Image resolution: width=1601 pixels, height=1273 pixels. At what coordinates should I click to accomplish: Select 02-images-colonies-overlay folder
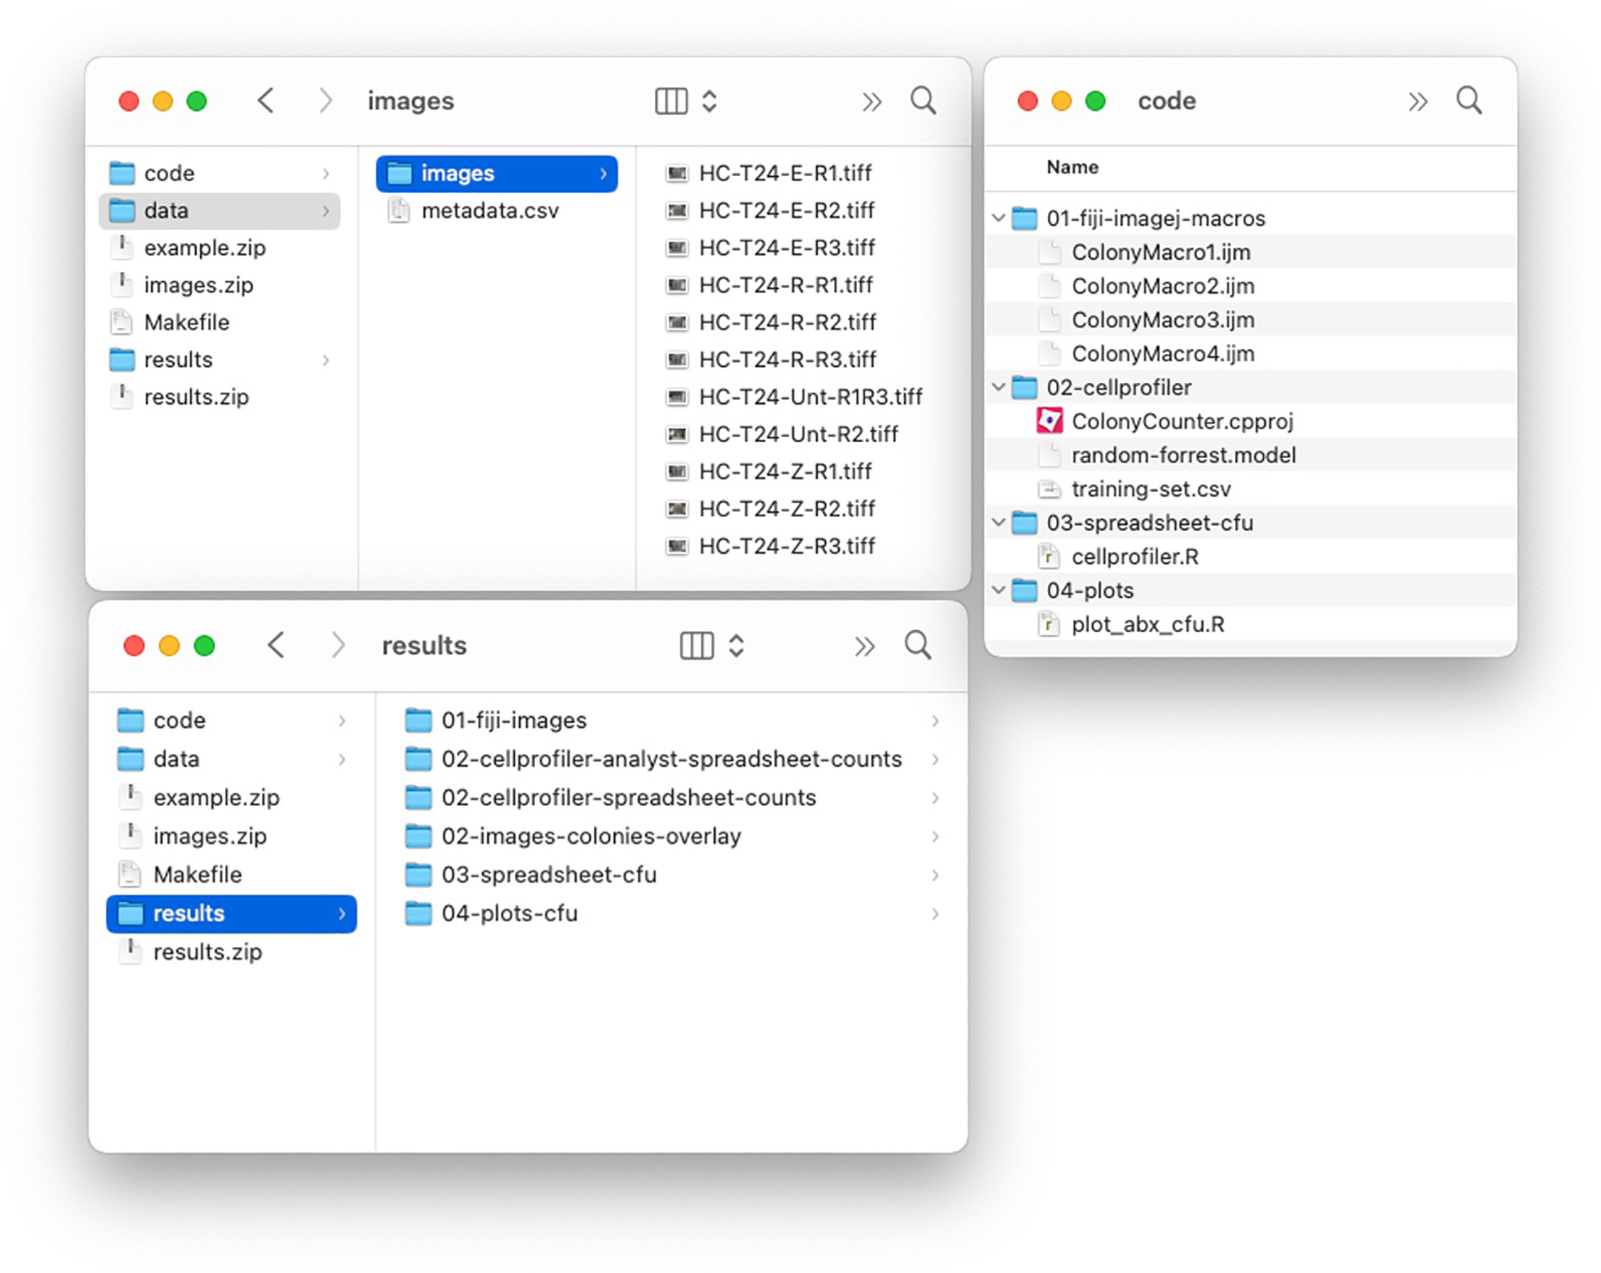click(x=590, y=836)
